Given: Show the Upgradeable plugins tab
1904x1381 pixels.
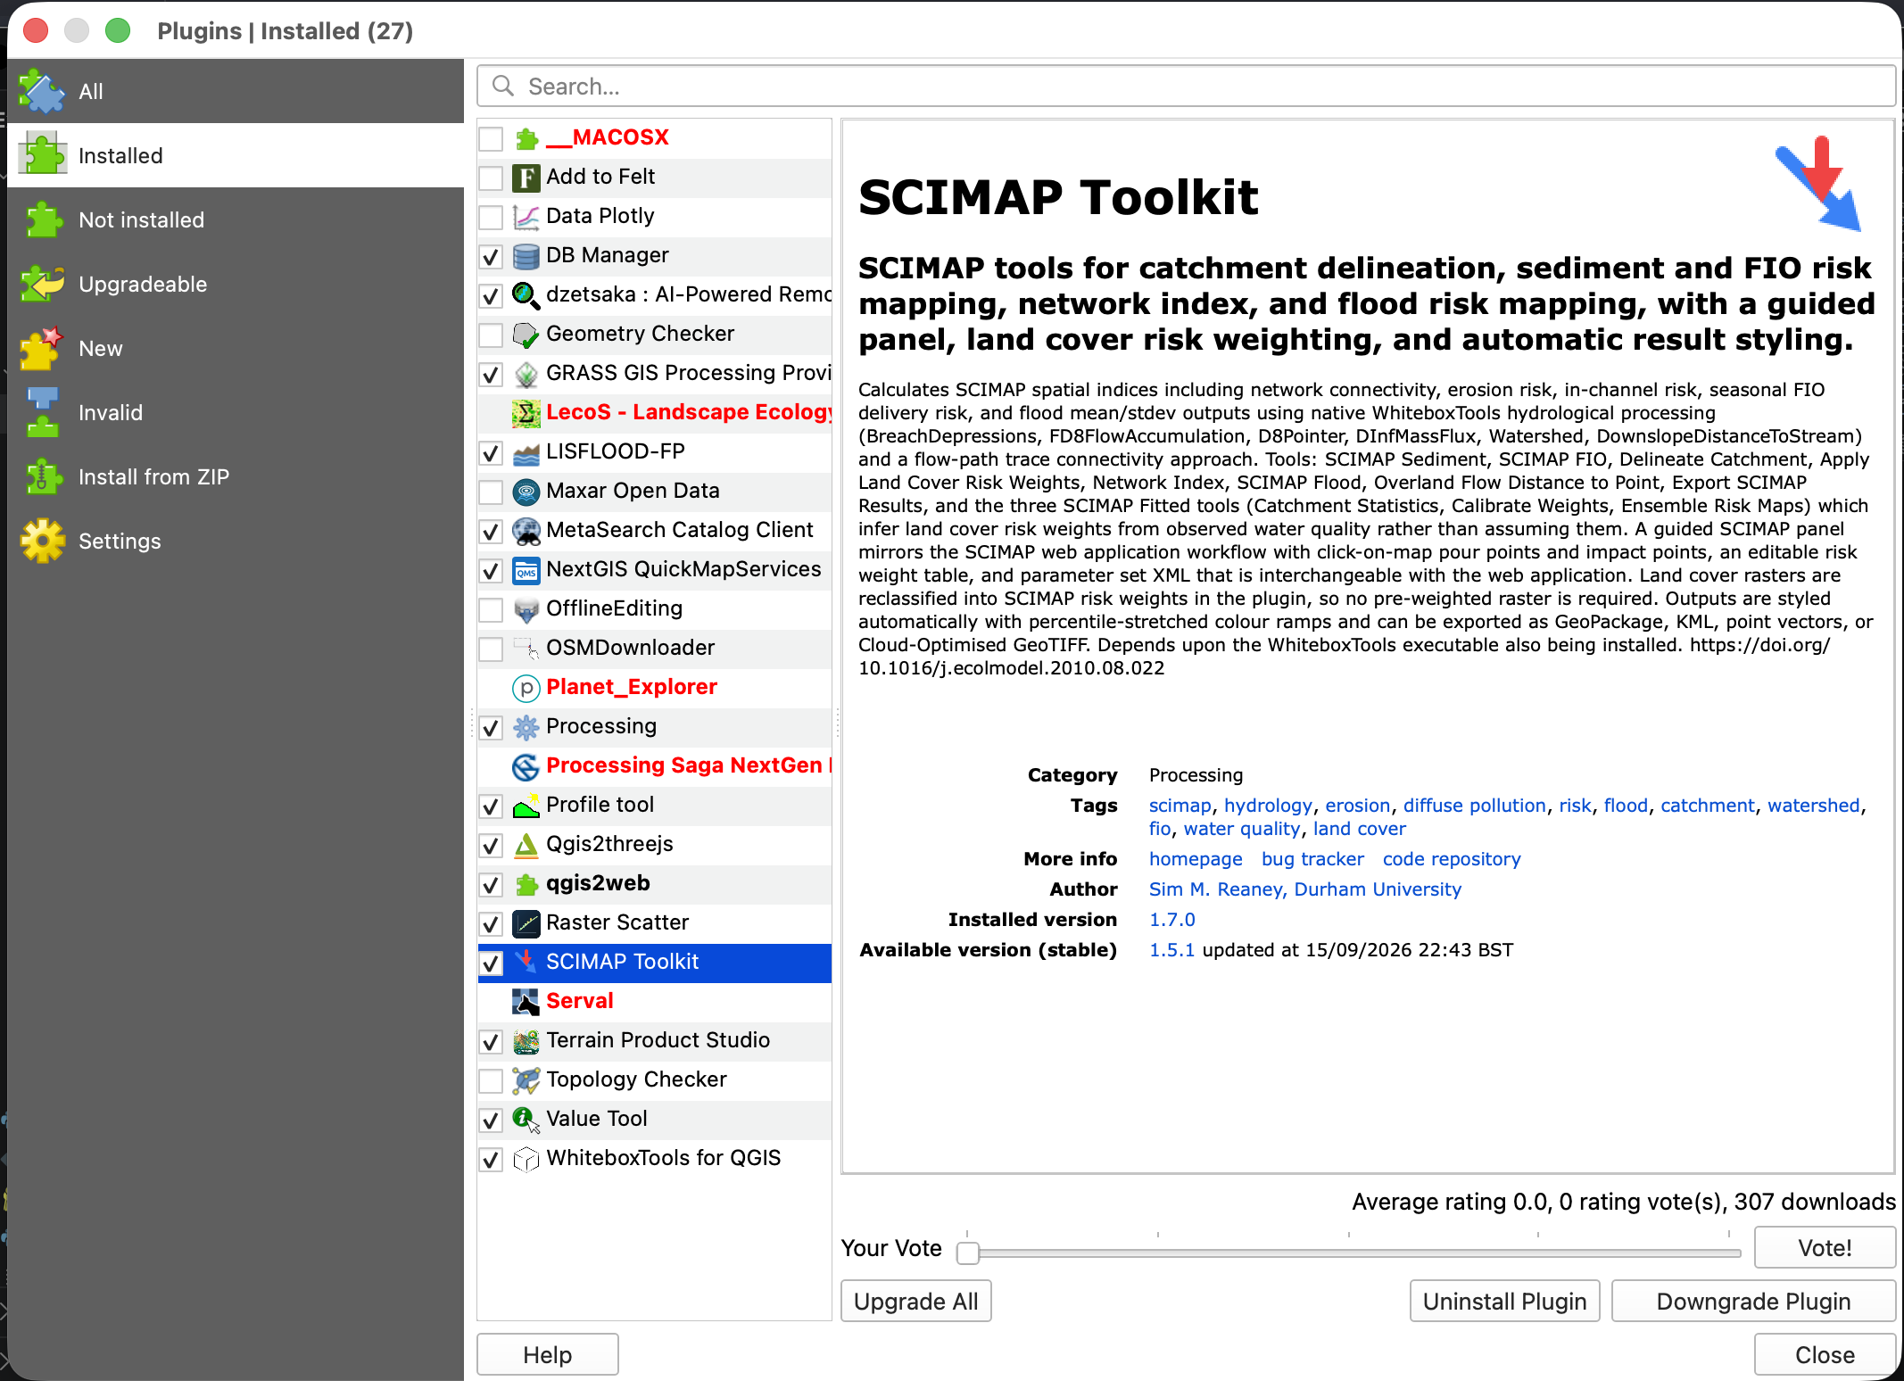Looking at the screenshot, I should pyautogui.click(x=236, y=284).
